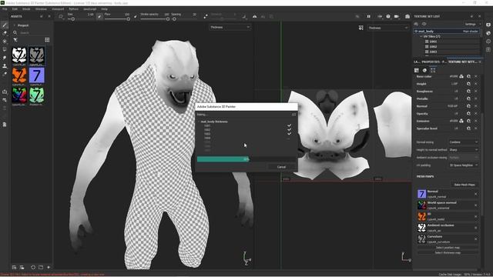
Task: Clear the Curvature mesh map
Action: tap(476, 239)
